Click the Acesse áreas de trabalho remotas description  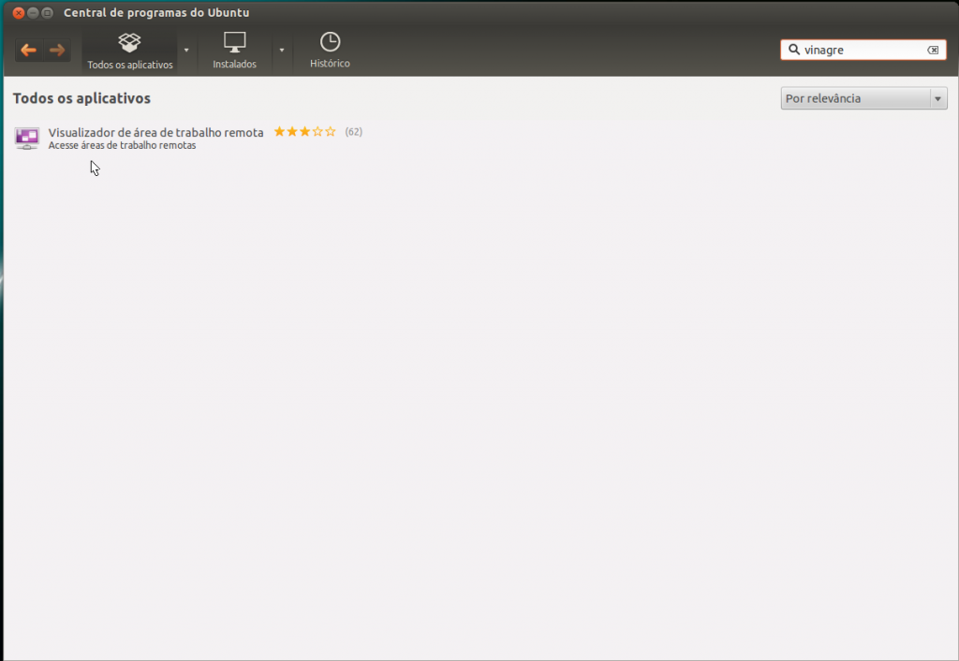[123, 145]
